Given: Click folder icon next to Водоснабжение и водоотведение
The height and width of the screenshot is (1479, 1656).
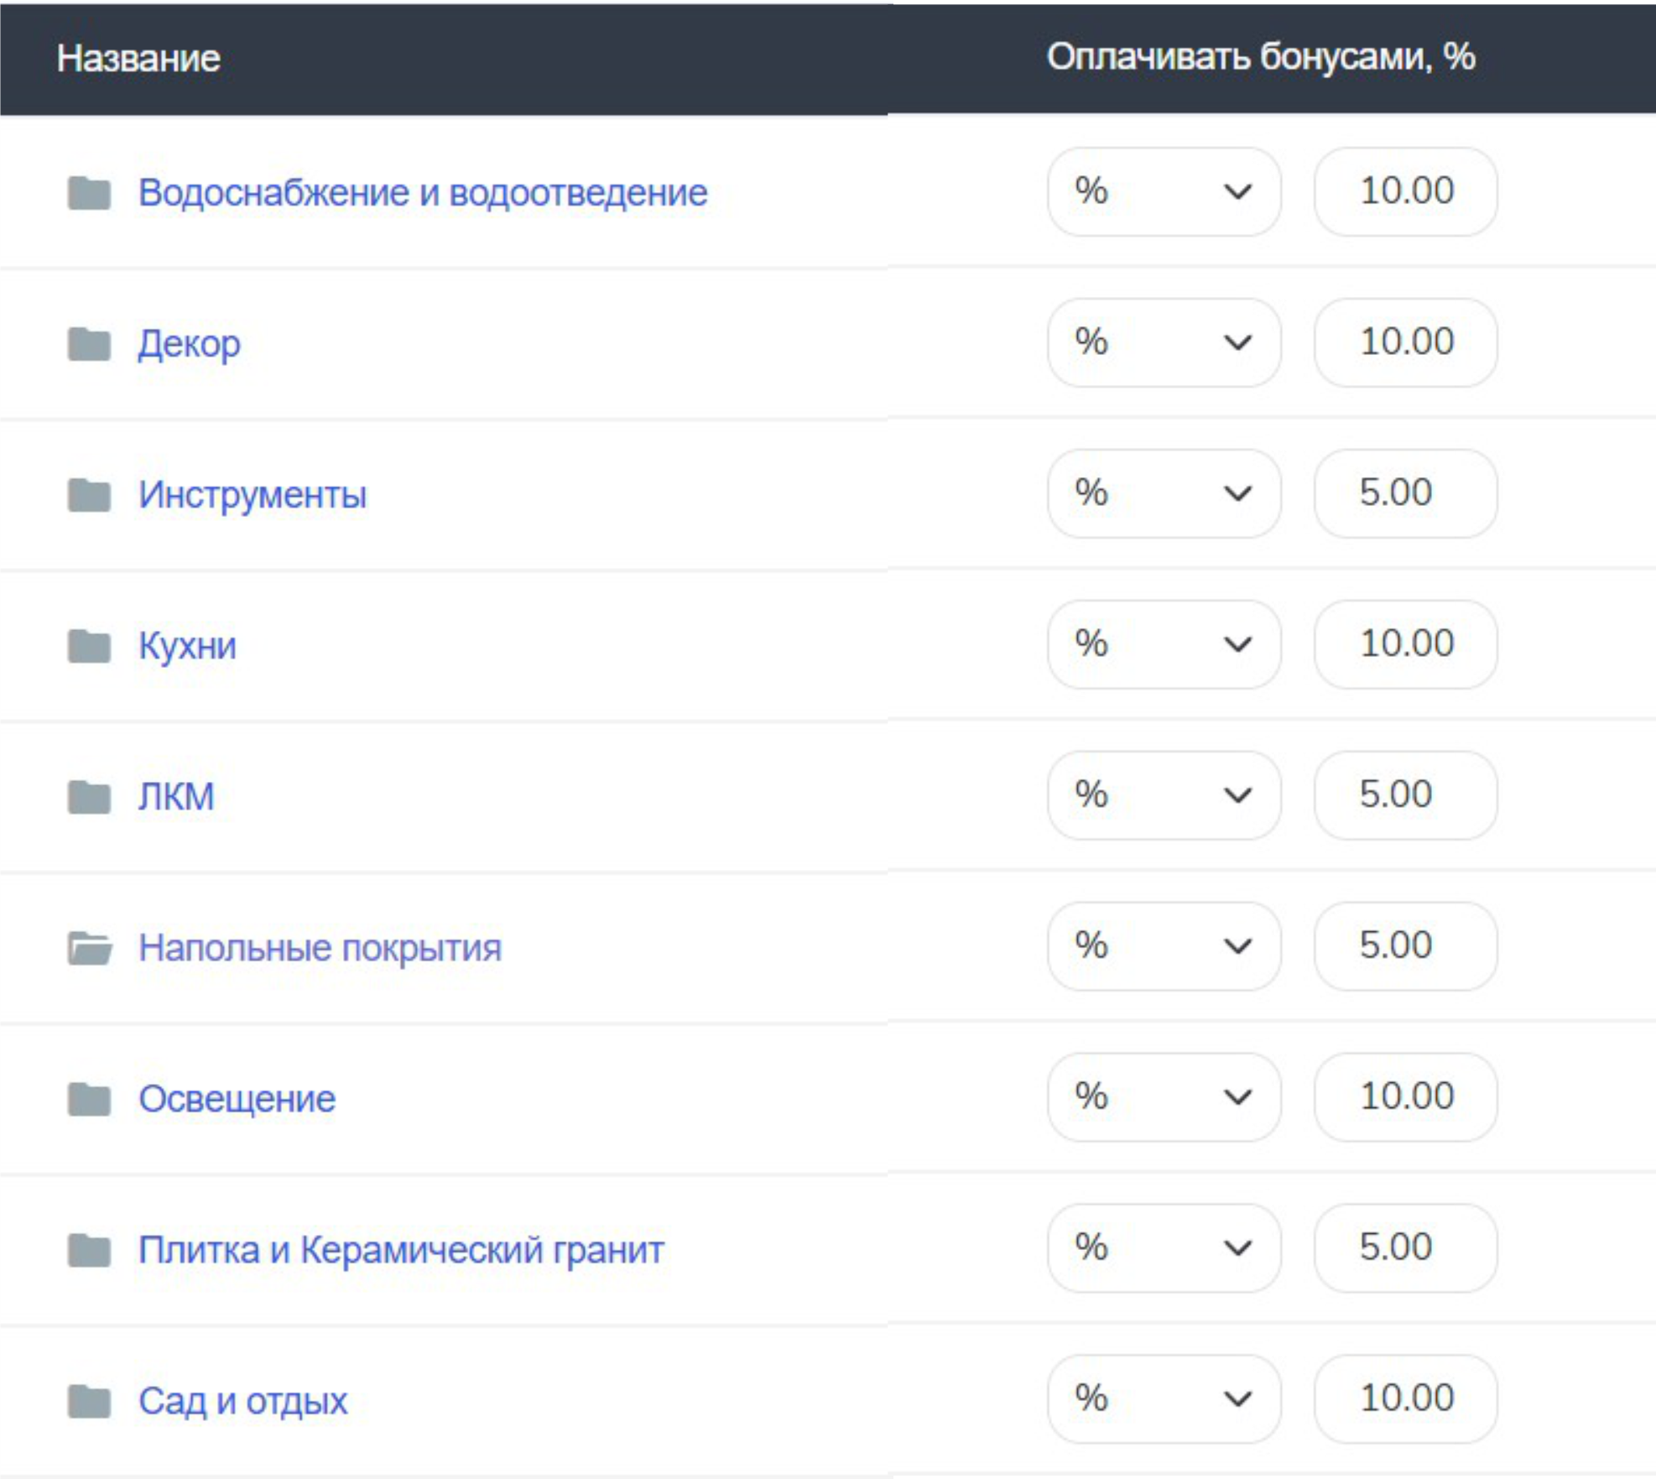Looking at the screenshot, I should point(89,193).
